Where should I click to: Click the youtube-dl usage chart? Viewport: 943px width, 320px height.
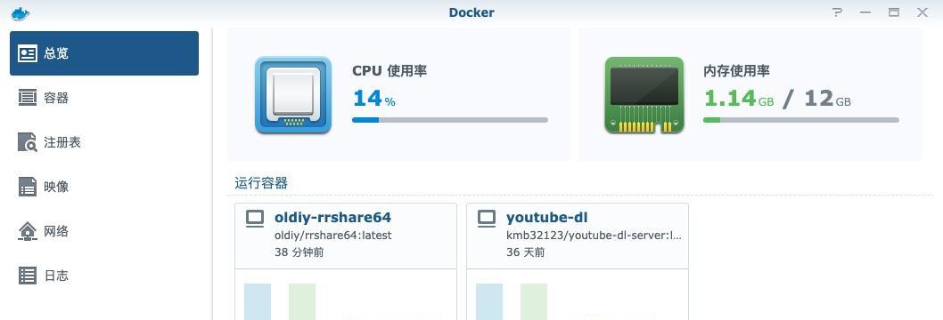point(578,295)
